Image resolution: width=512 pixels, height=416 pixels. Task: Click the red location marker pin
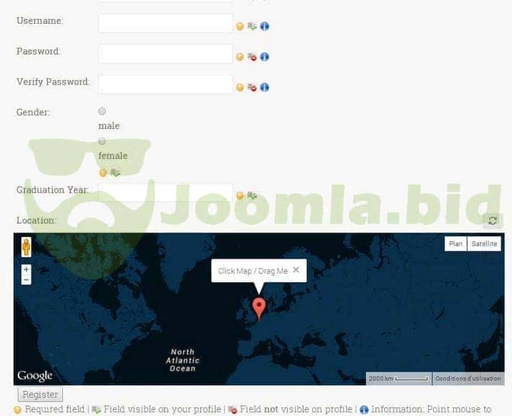259,308
